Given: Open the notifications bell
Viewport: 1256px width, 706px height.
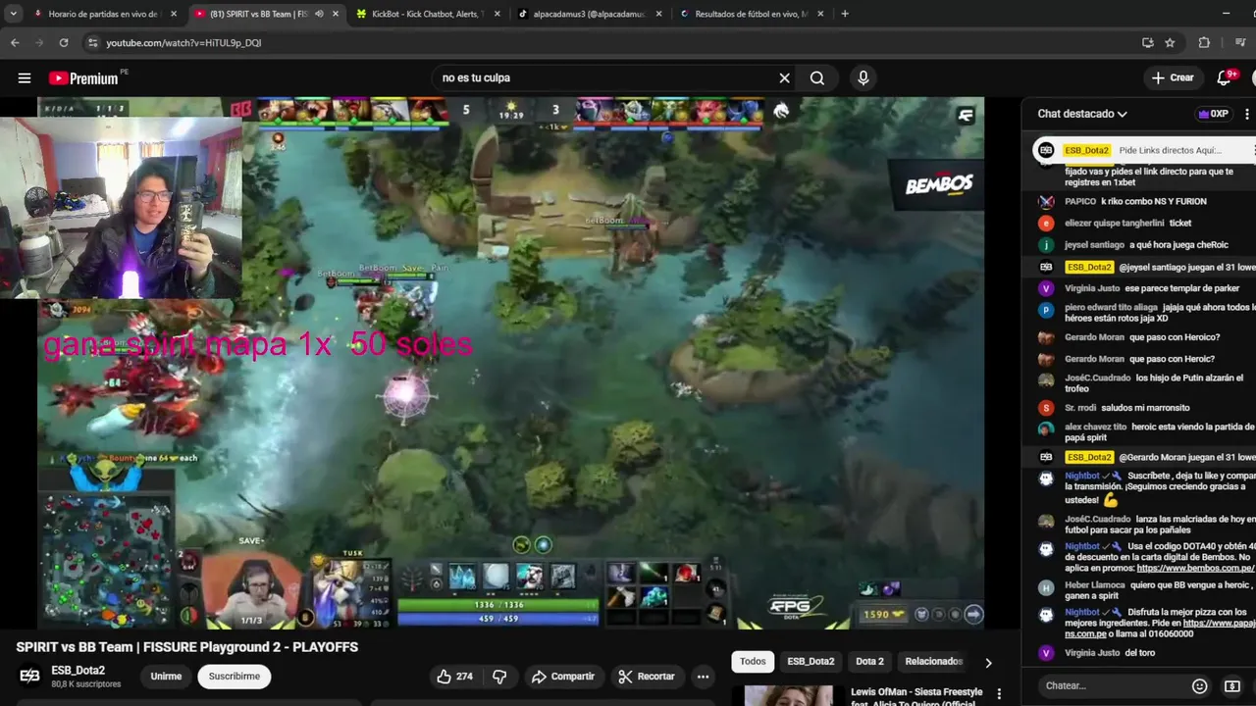Looking at the screenshot, I should coord(1225,78).
